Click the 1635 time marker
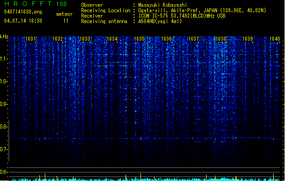 [139, 39]
